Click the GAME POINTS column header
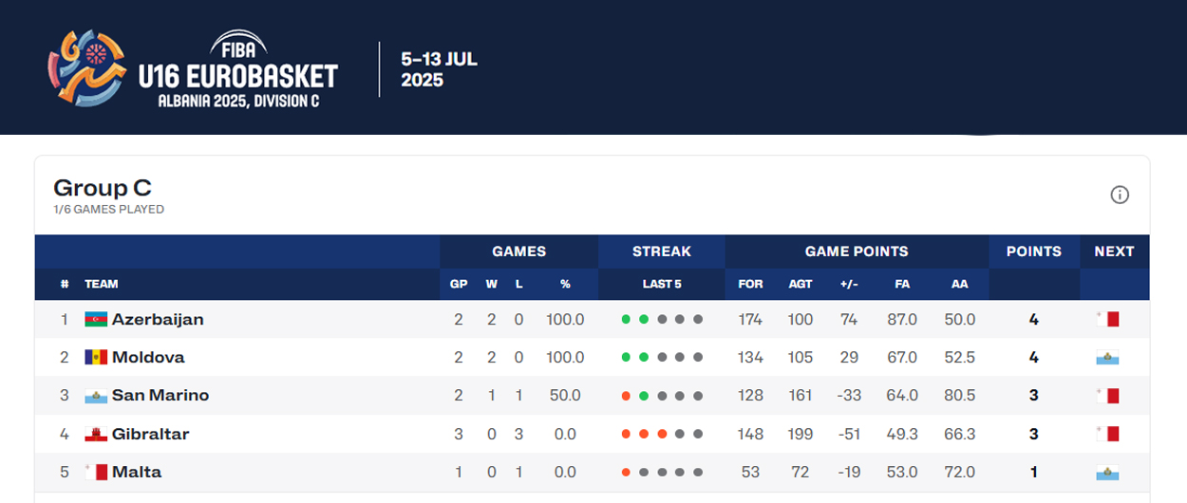1187x503 pixels. pos(857,251)
